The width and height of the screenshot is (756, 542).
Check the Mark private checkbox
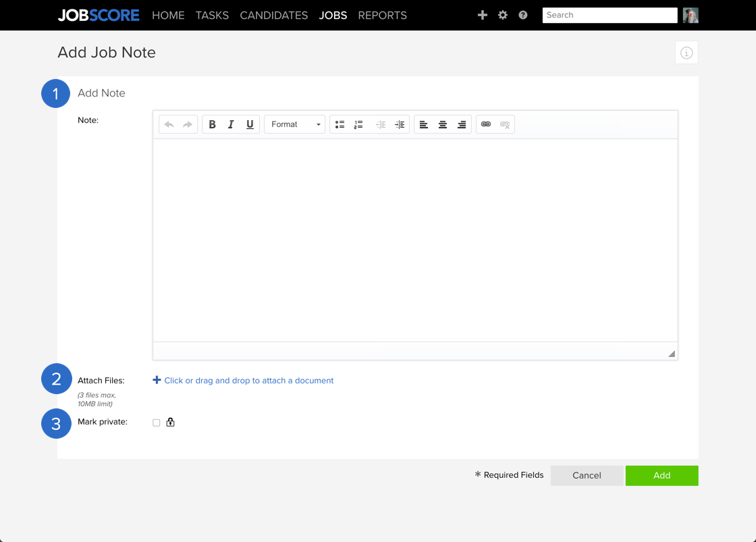point(156,423)
